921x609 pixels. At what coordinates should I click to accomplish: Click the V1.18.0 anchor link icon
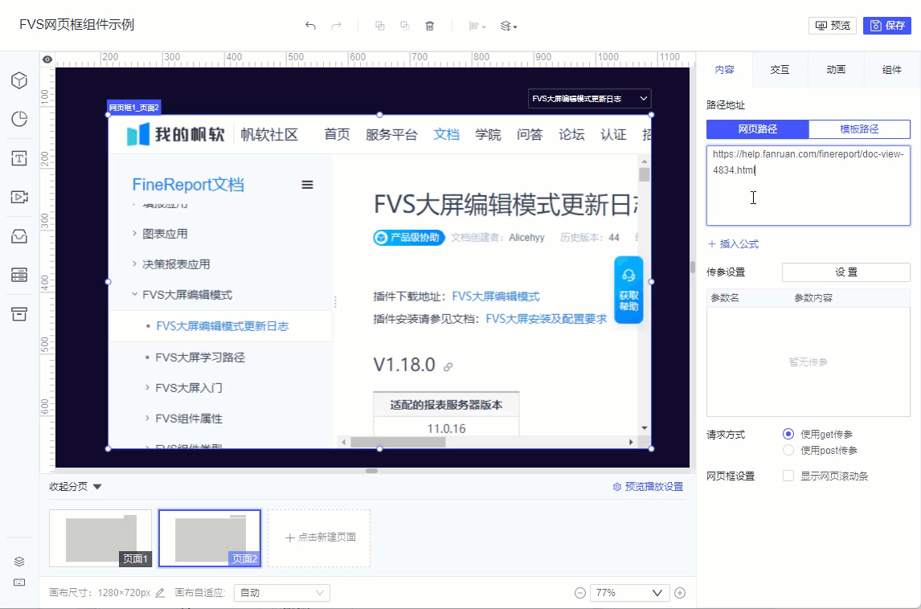pos(448,366)
